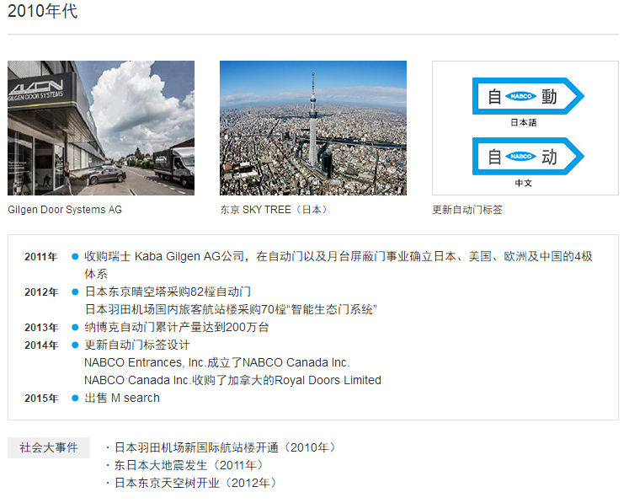This screenshot has width=629, height=503.
Task: Click the line 出售 M search
Action: click(x=122, y=398)
